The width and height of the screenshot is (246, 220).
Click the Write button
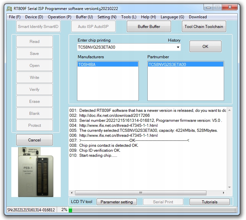(x=34, y=77)
